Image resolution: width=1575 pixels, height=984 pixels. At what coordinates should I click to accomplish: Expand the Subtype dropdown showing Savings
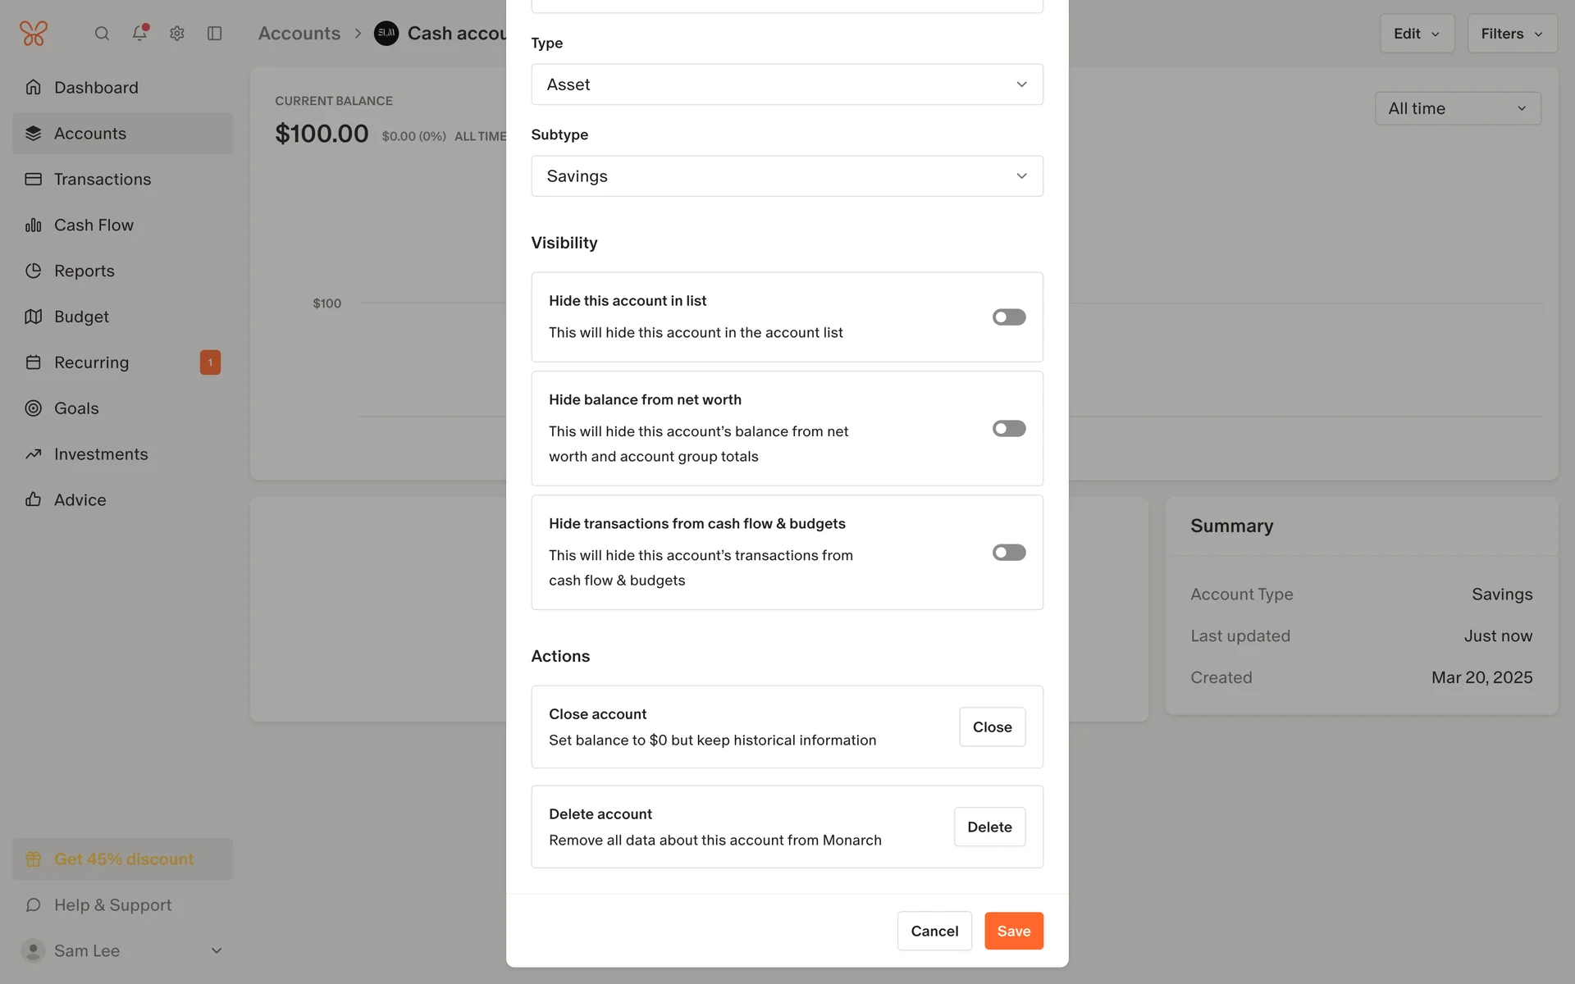(x=787, y=176)
